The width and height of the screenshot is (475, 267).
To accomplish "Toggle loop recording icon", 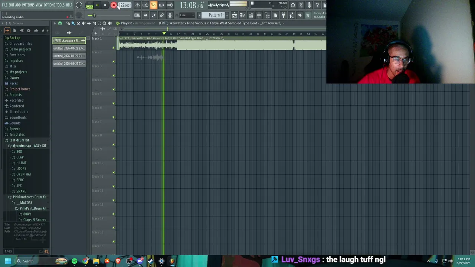I will (x=170, y=5).
